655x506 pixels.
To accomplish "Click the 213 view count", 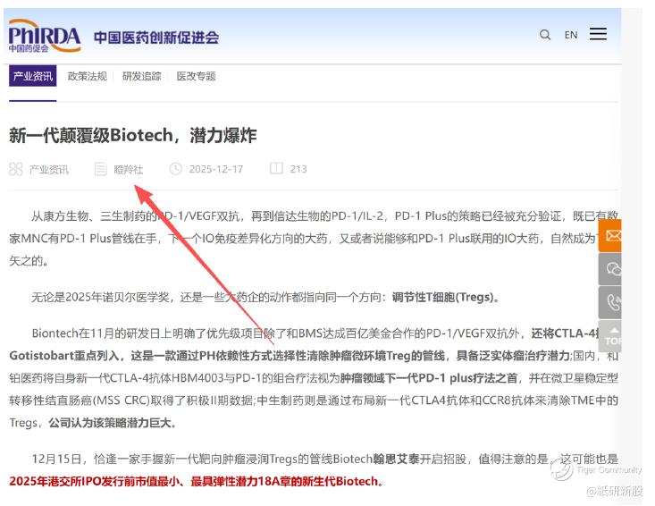I will [298, 169].
